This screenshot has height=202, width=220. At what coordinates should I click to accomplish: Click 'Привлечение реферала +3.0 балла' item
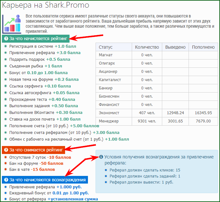pyautogui.click(x=45, y=53)
